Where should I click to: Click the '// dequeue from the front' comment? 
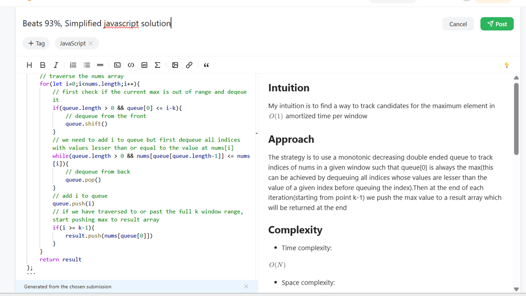pos(106,116)
